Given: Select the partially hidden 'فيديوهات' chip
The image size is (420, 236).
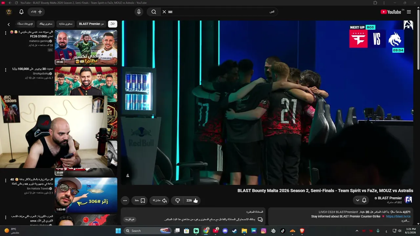Looking at the screenshot, I should point(25,24).
